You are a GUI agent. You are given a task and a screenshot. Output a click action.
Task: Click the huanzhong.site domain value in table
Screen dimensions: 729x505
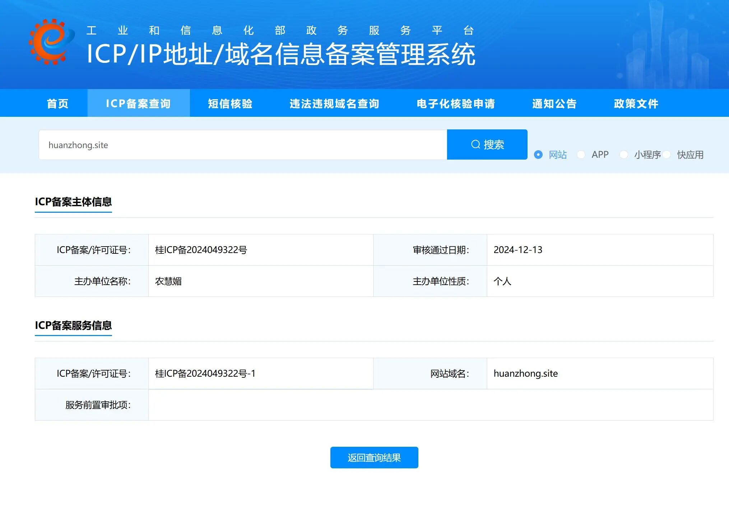point(525,373)
